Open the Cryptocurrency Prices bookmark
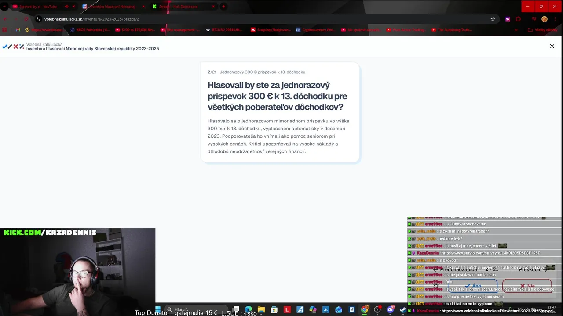Viewport: 563px width, 316px height. pos(315,30)
